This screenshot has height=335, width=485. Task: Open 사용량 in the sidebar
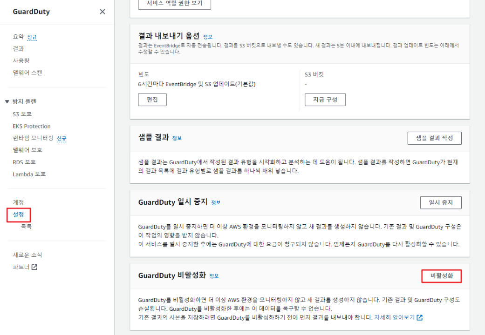pos(21,60)
